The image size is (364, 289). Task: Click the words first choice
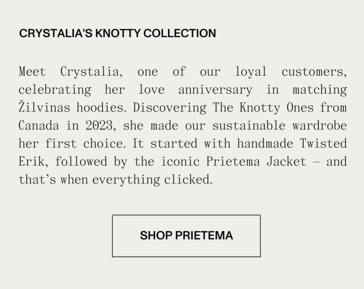84,144
